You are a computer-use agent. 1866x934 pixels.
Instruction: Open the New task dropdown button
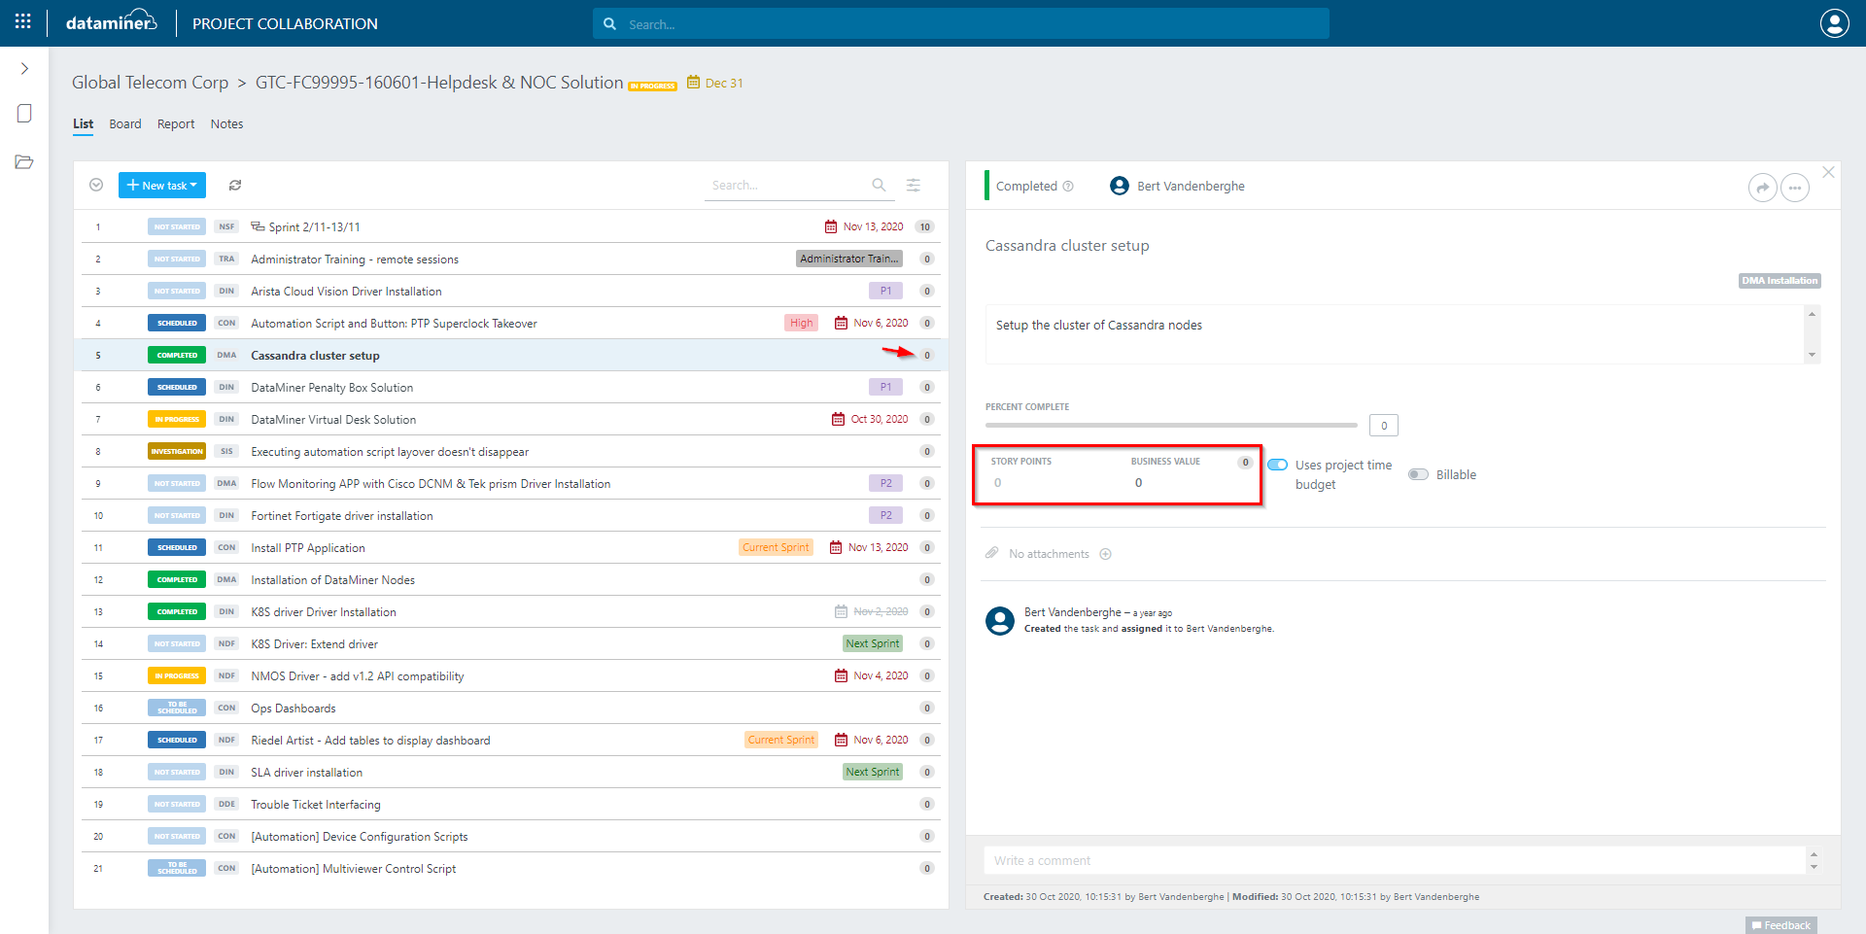pyautogui.click(x=162, y=185)
